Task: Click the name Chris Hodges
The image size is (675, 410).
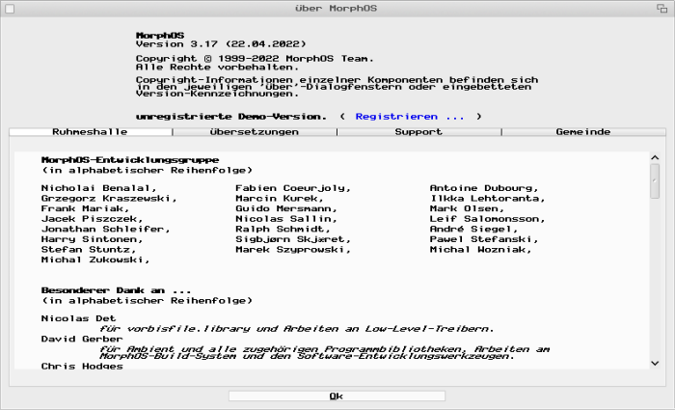Action: 82,366
